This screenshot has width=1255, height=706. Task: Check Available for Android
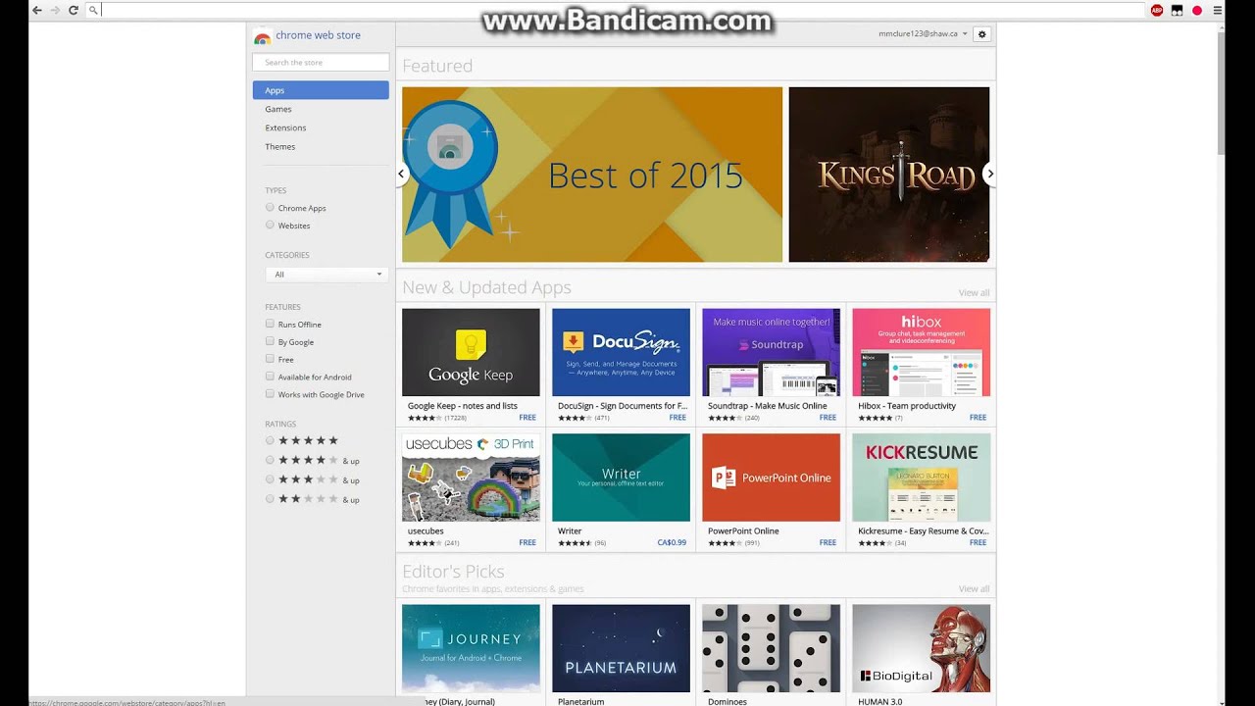pos(270,377)
